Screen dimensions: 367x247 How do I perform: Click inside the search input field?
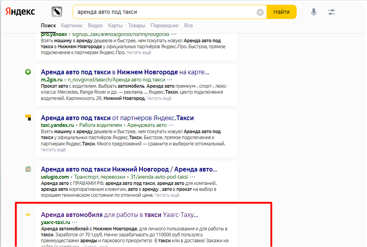coord(158,12)
